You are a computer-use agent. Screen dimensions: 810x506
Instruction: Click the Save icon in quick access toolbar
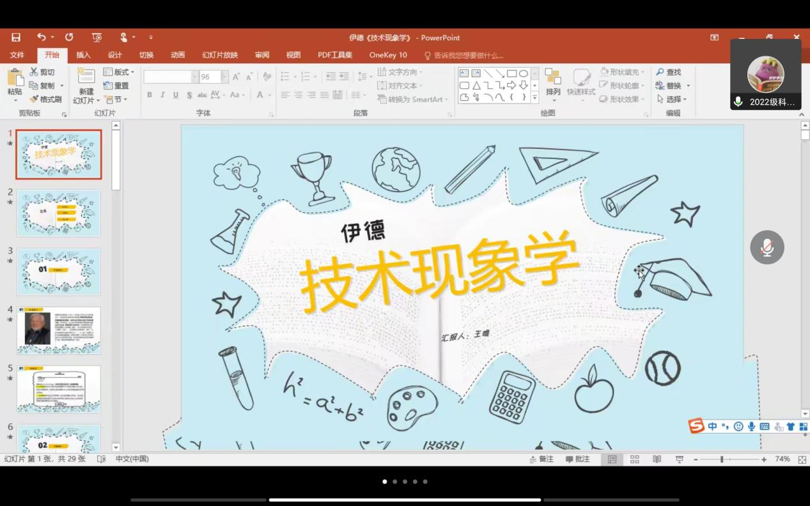coord(16,38)
